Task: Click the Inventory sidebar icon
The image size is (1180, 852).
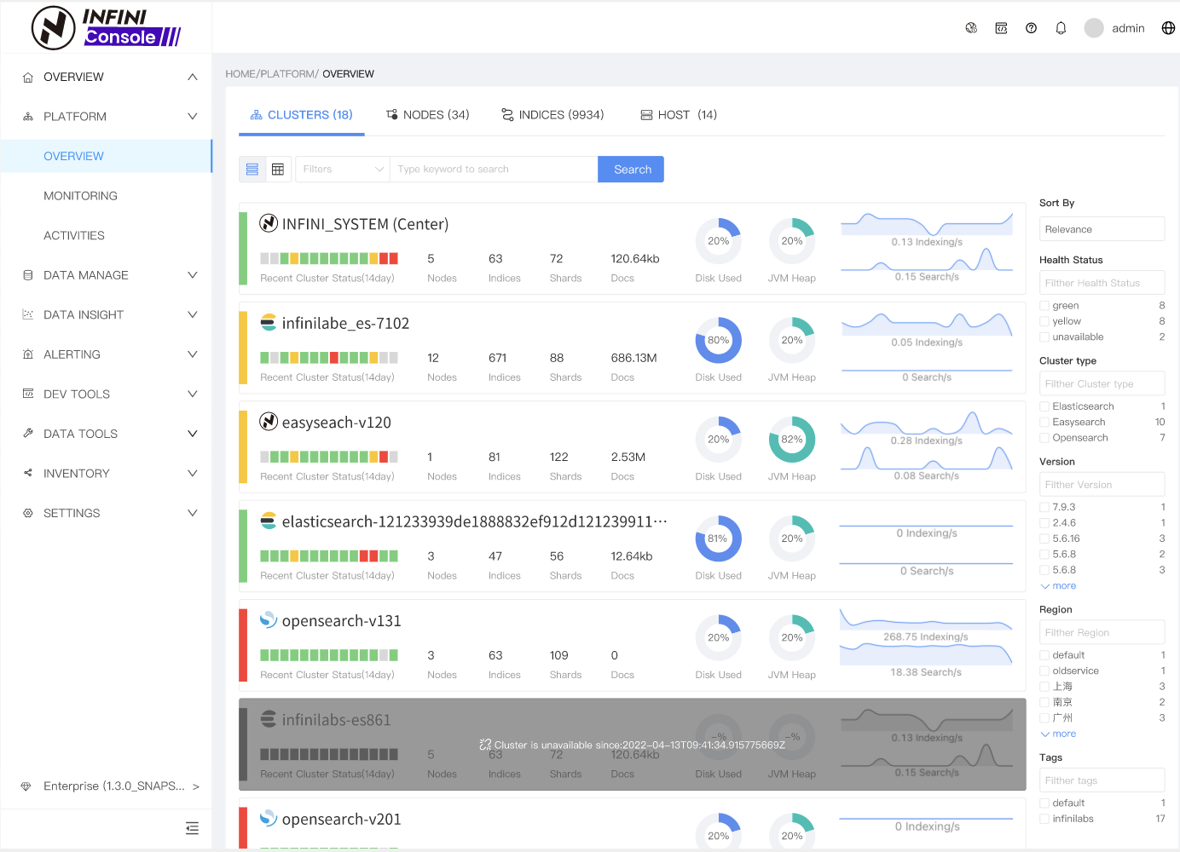Action: click(x=27, y=473)
